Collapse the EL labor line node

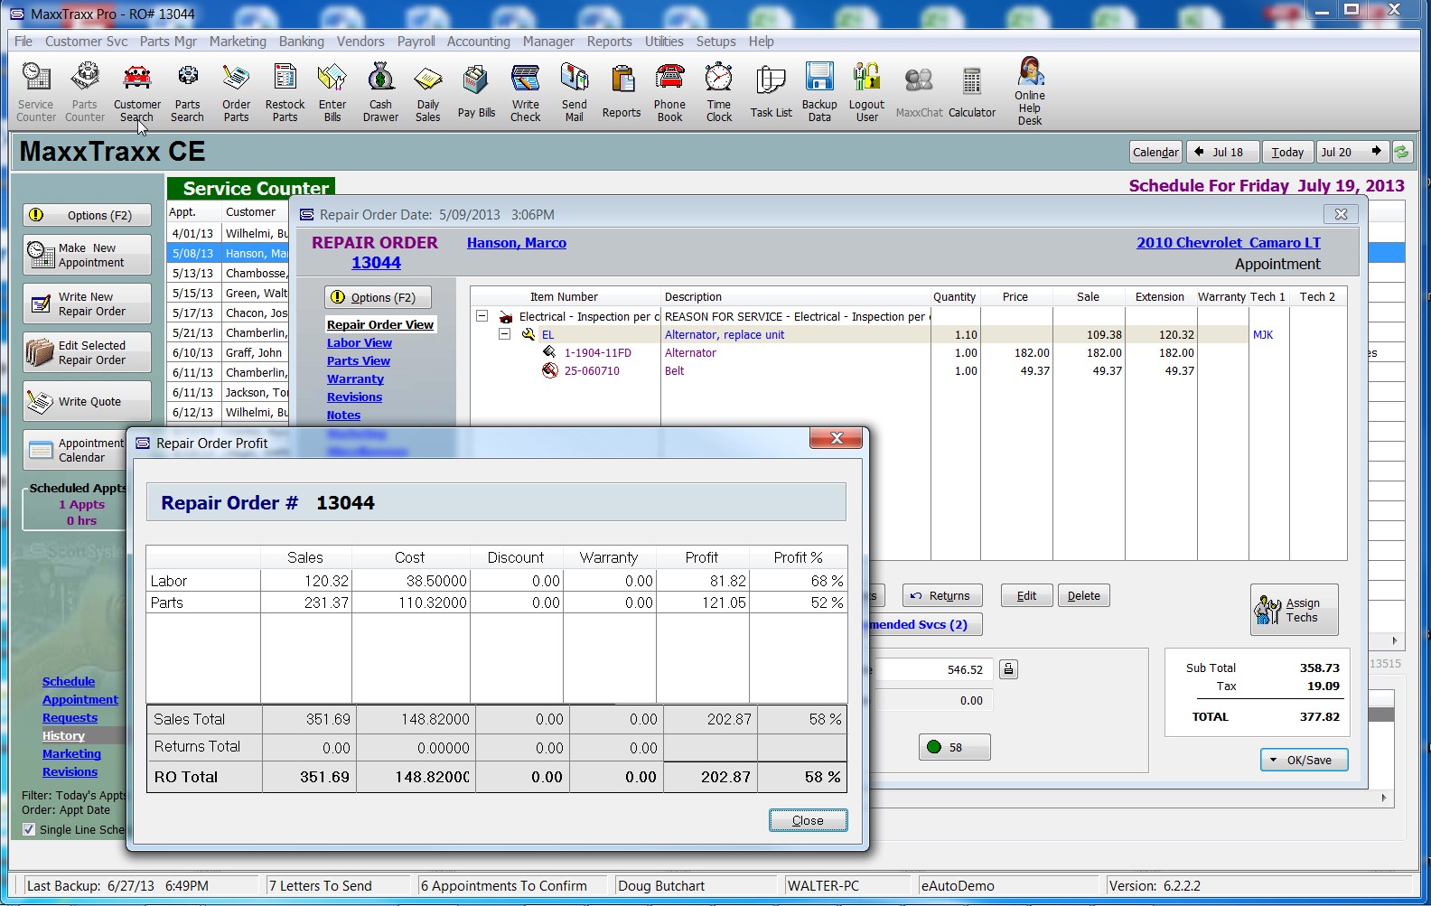(x=505, y=334)
